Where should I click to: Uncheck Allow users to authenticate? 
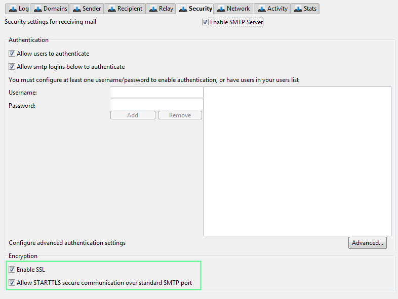tap(12, 54)
